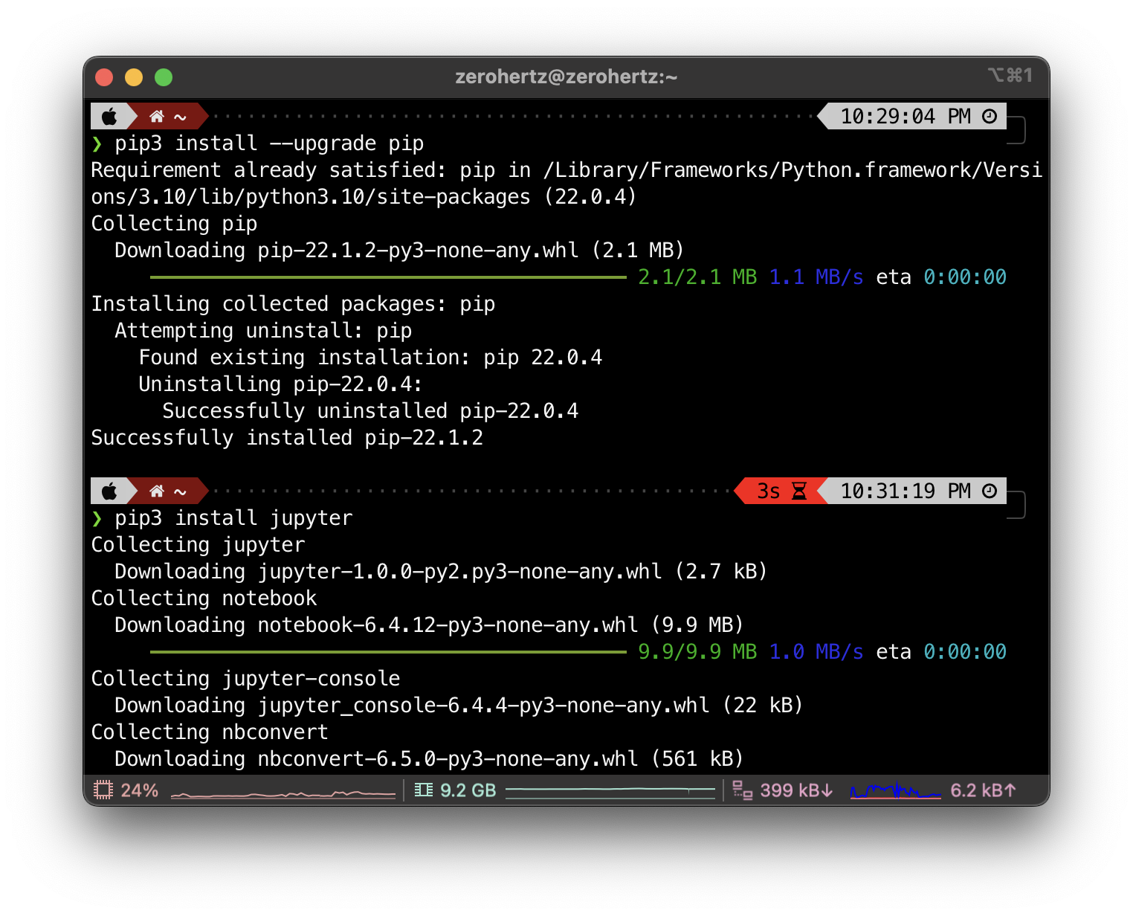Click 'Attempting uninstall: pip' line

coord(263,330)
